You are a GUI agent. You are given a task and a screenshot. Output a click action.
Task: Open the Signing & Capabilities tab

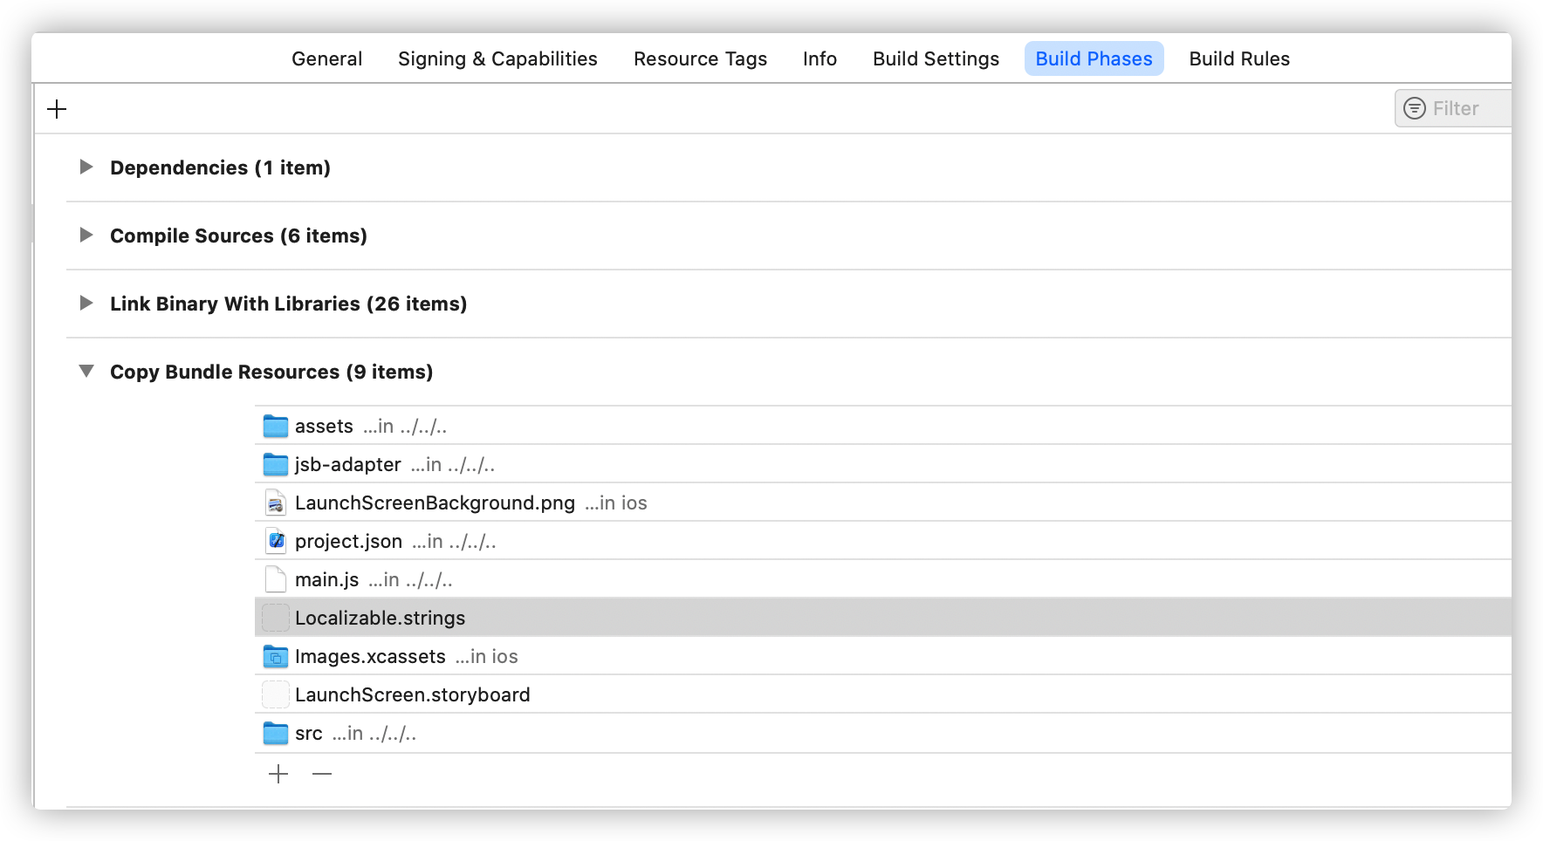(x=497, y=58)
